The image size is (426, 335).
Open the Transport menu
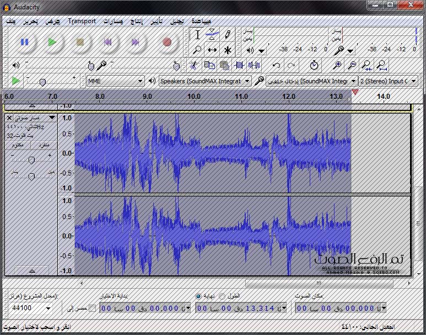[x=82, y=21]
